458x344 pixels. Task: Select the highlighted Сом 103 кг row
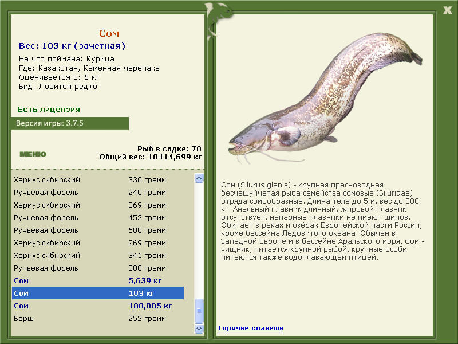pos(98,293)
